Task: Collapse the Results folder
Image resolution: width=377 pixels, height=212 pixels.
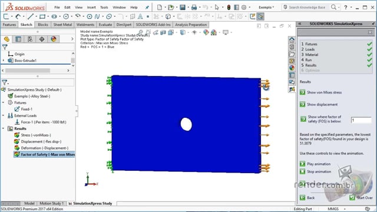Action: [4, 128]
